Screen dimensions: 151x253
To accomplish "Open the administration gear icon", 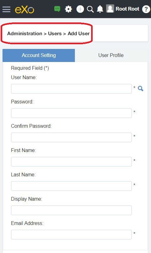I will click(68, 9).
